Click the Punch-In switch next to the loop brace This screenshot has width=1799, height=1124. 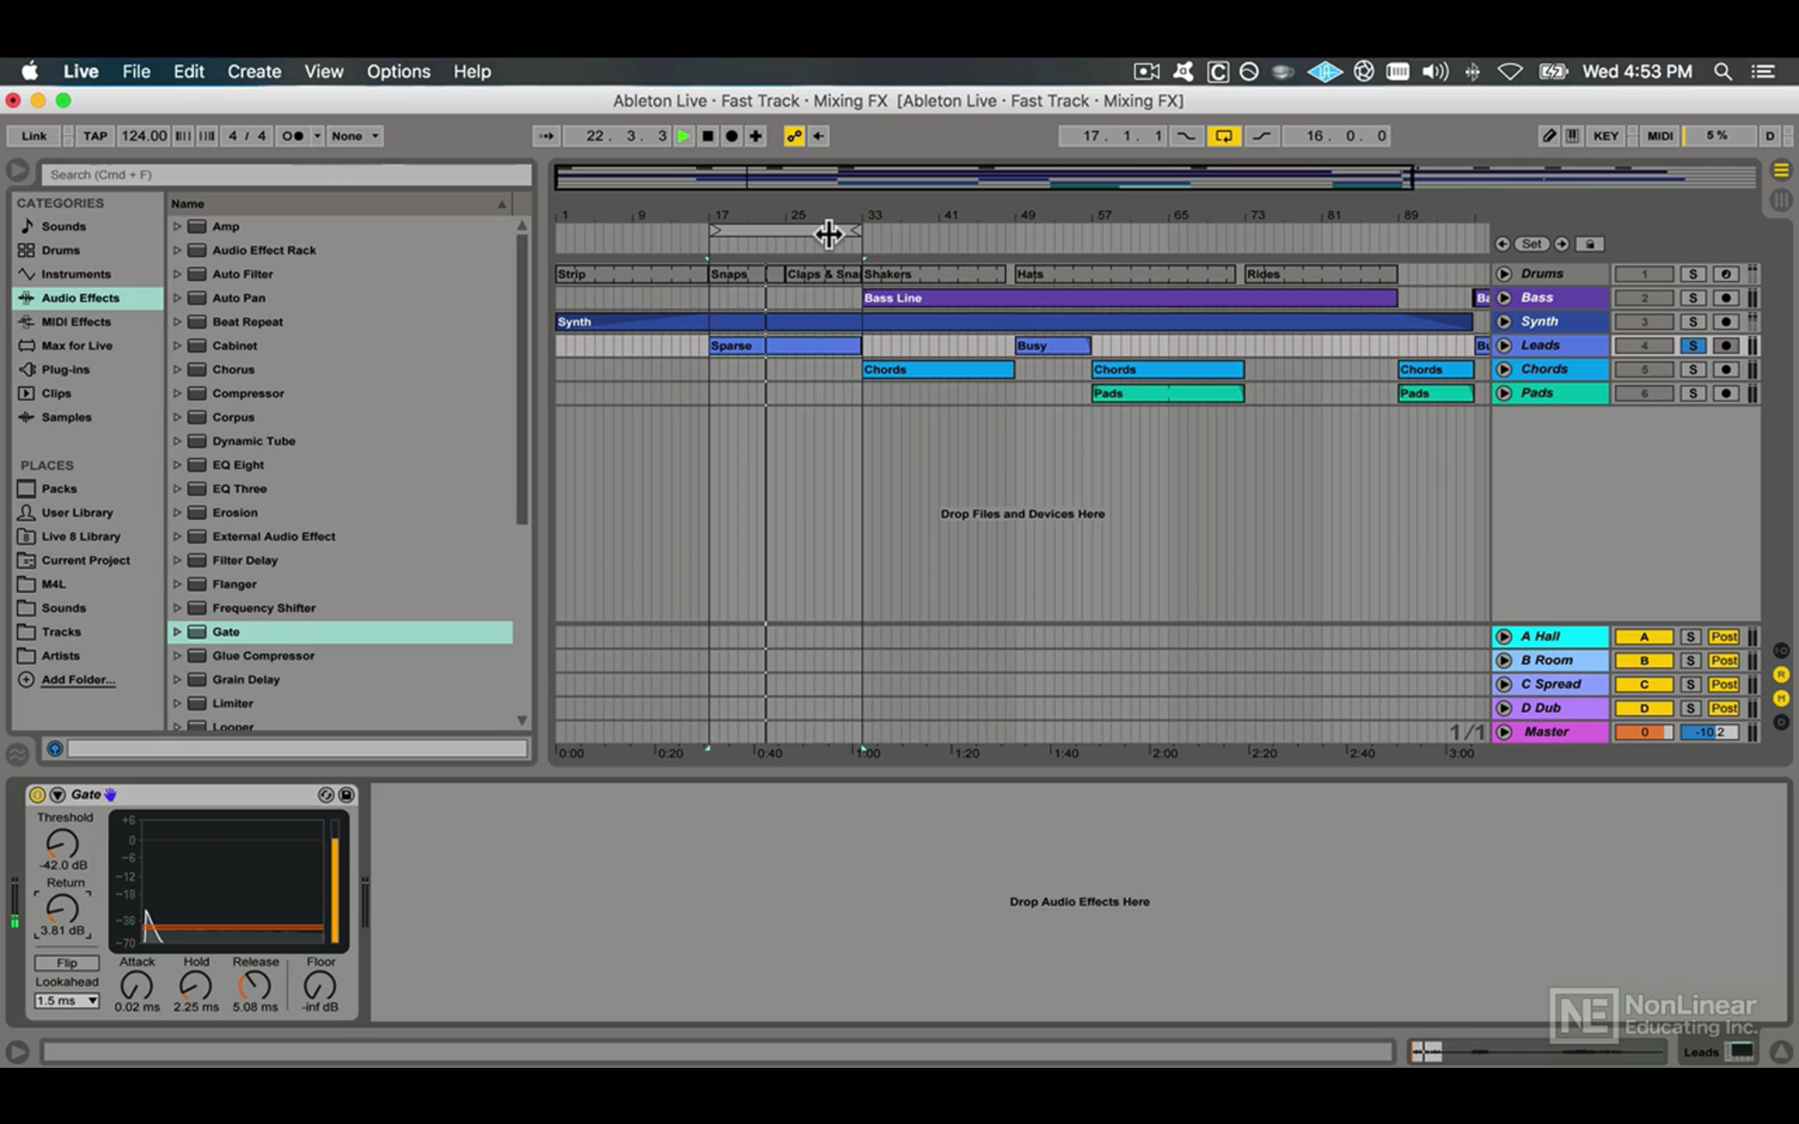(x=1186, y=136)
